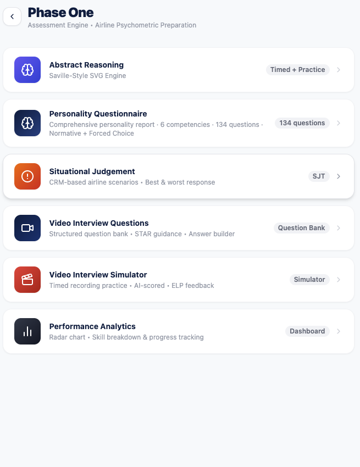360x467 pixels.
Task: Click the red Video Interview Simulator clapperboard icon
Action: (x=27, y=280)
